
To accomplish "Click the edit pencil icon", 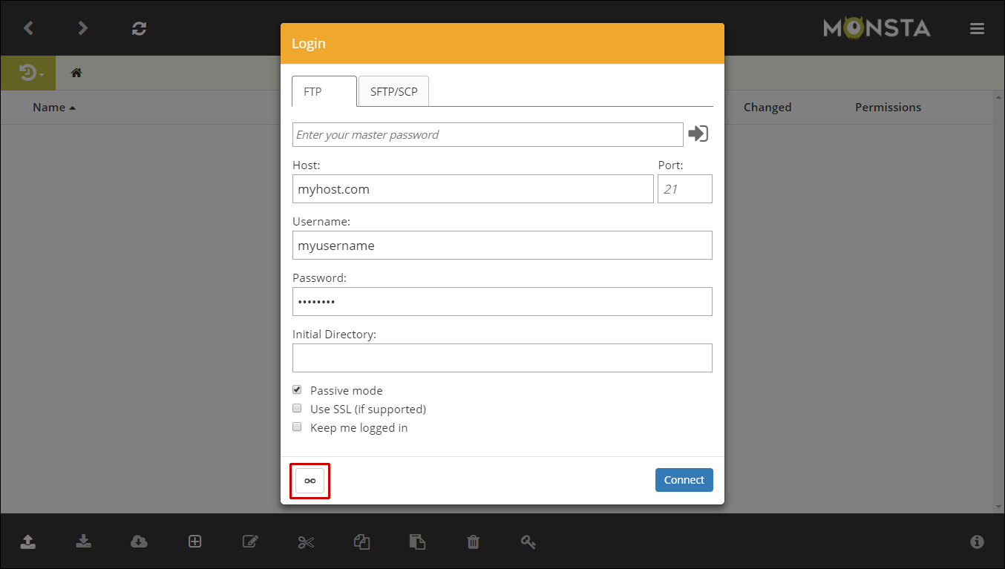I will [250, 542].
